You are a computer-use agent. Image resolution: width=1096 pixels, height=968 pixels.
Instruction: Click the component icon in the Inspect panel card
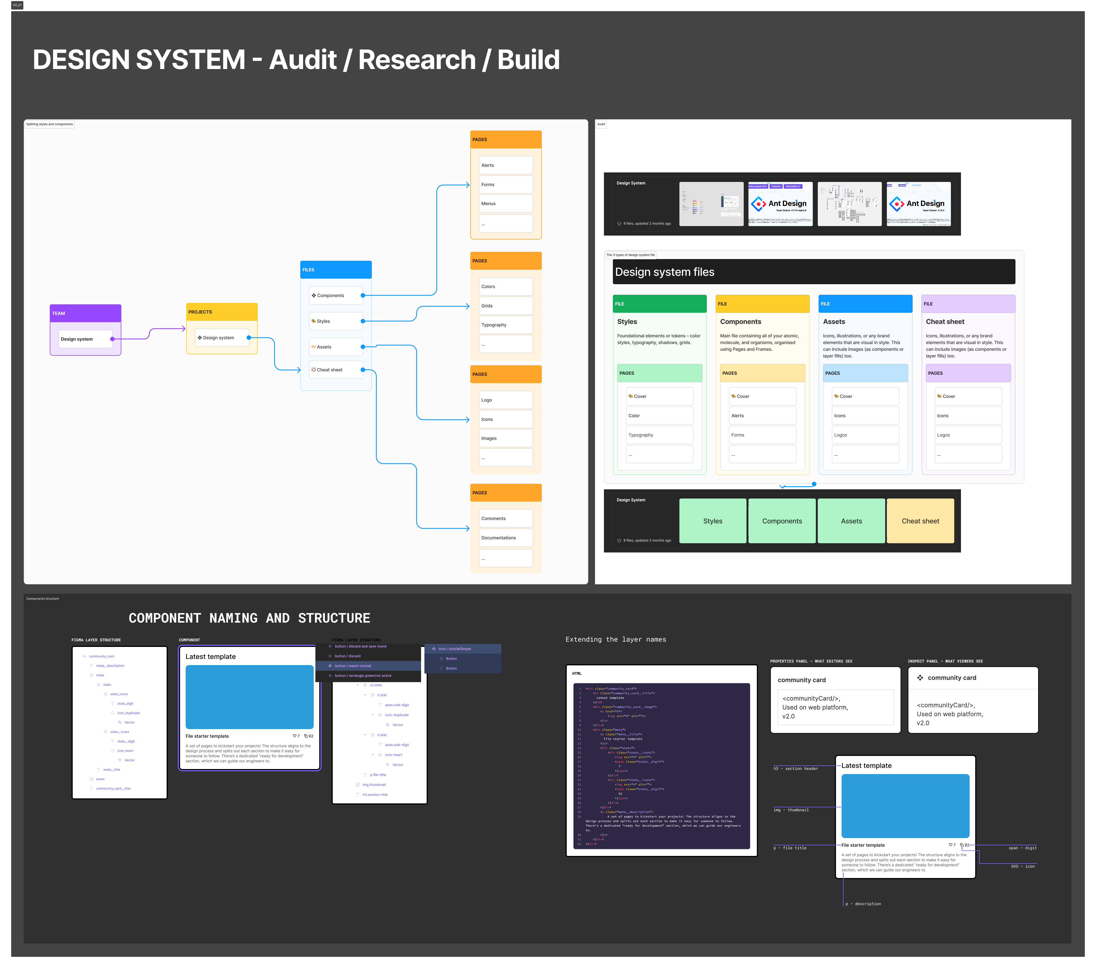(920, 677)
